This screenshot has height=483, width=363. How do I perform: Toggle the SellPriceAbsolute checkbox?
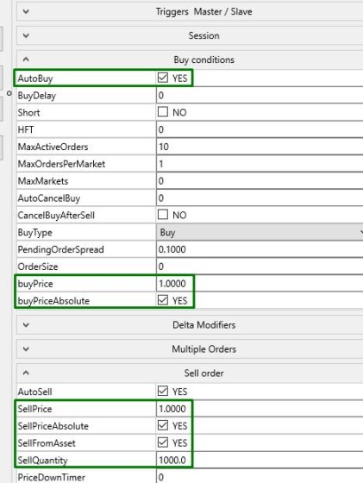pos(163,425)
